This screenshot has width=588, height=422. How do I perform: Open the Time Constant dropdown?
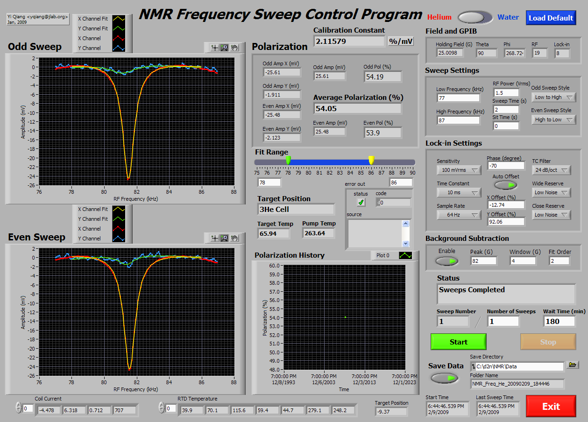[x=459, y=192]
